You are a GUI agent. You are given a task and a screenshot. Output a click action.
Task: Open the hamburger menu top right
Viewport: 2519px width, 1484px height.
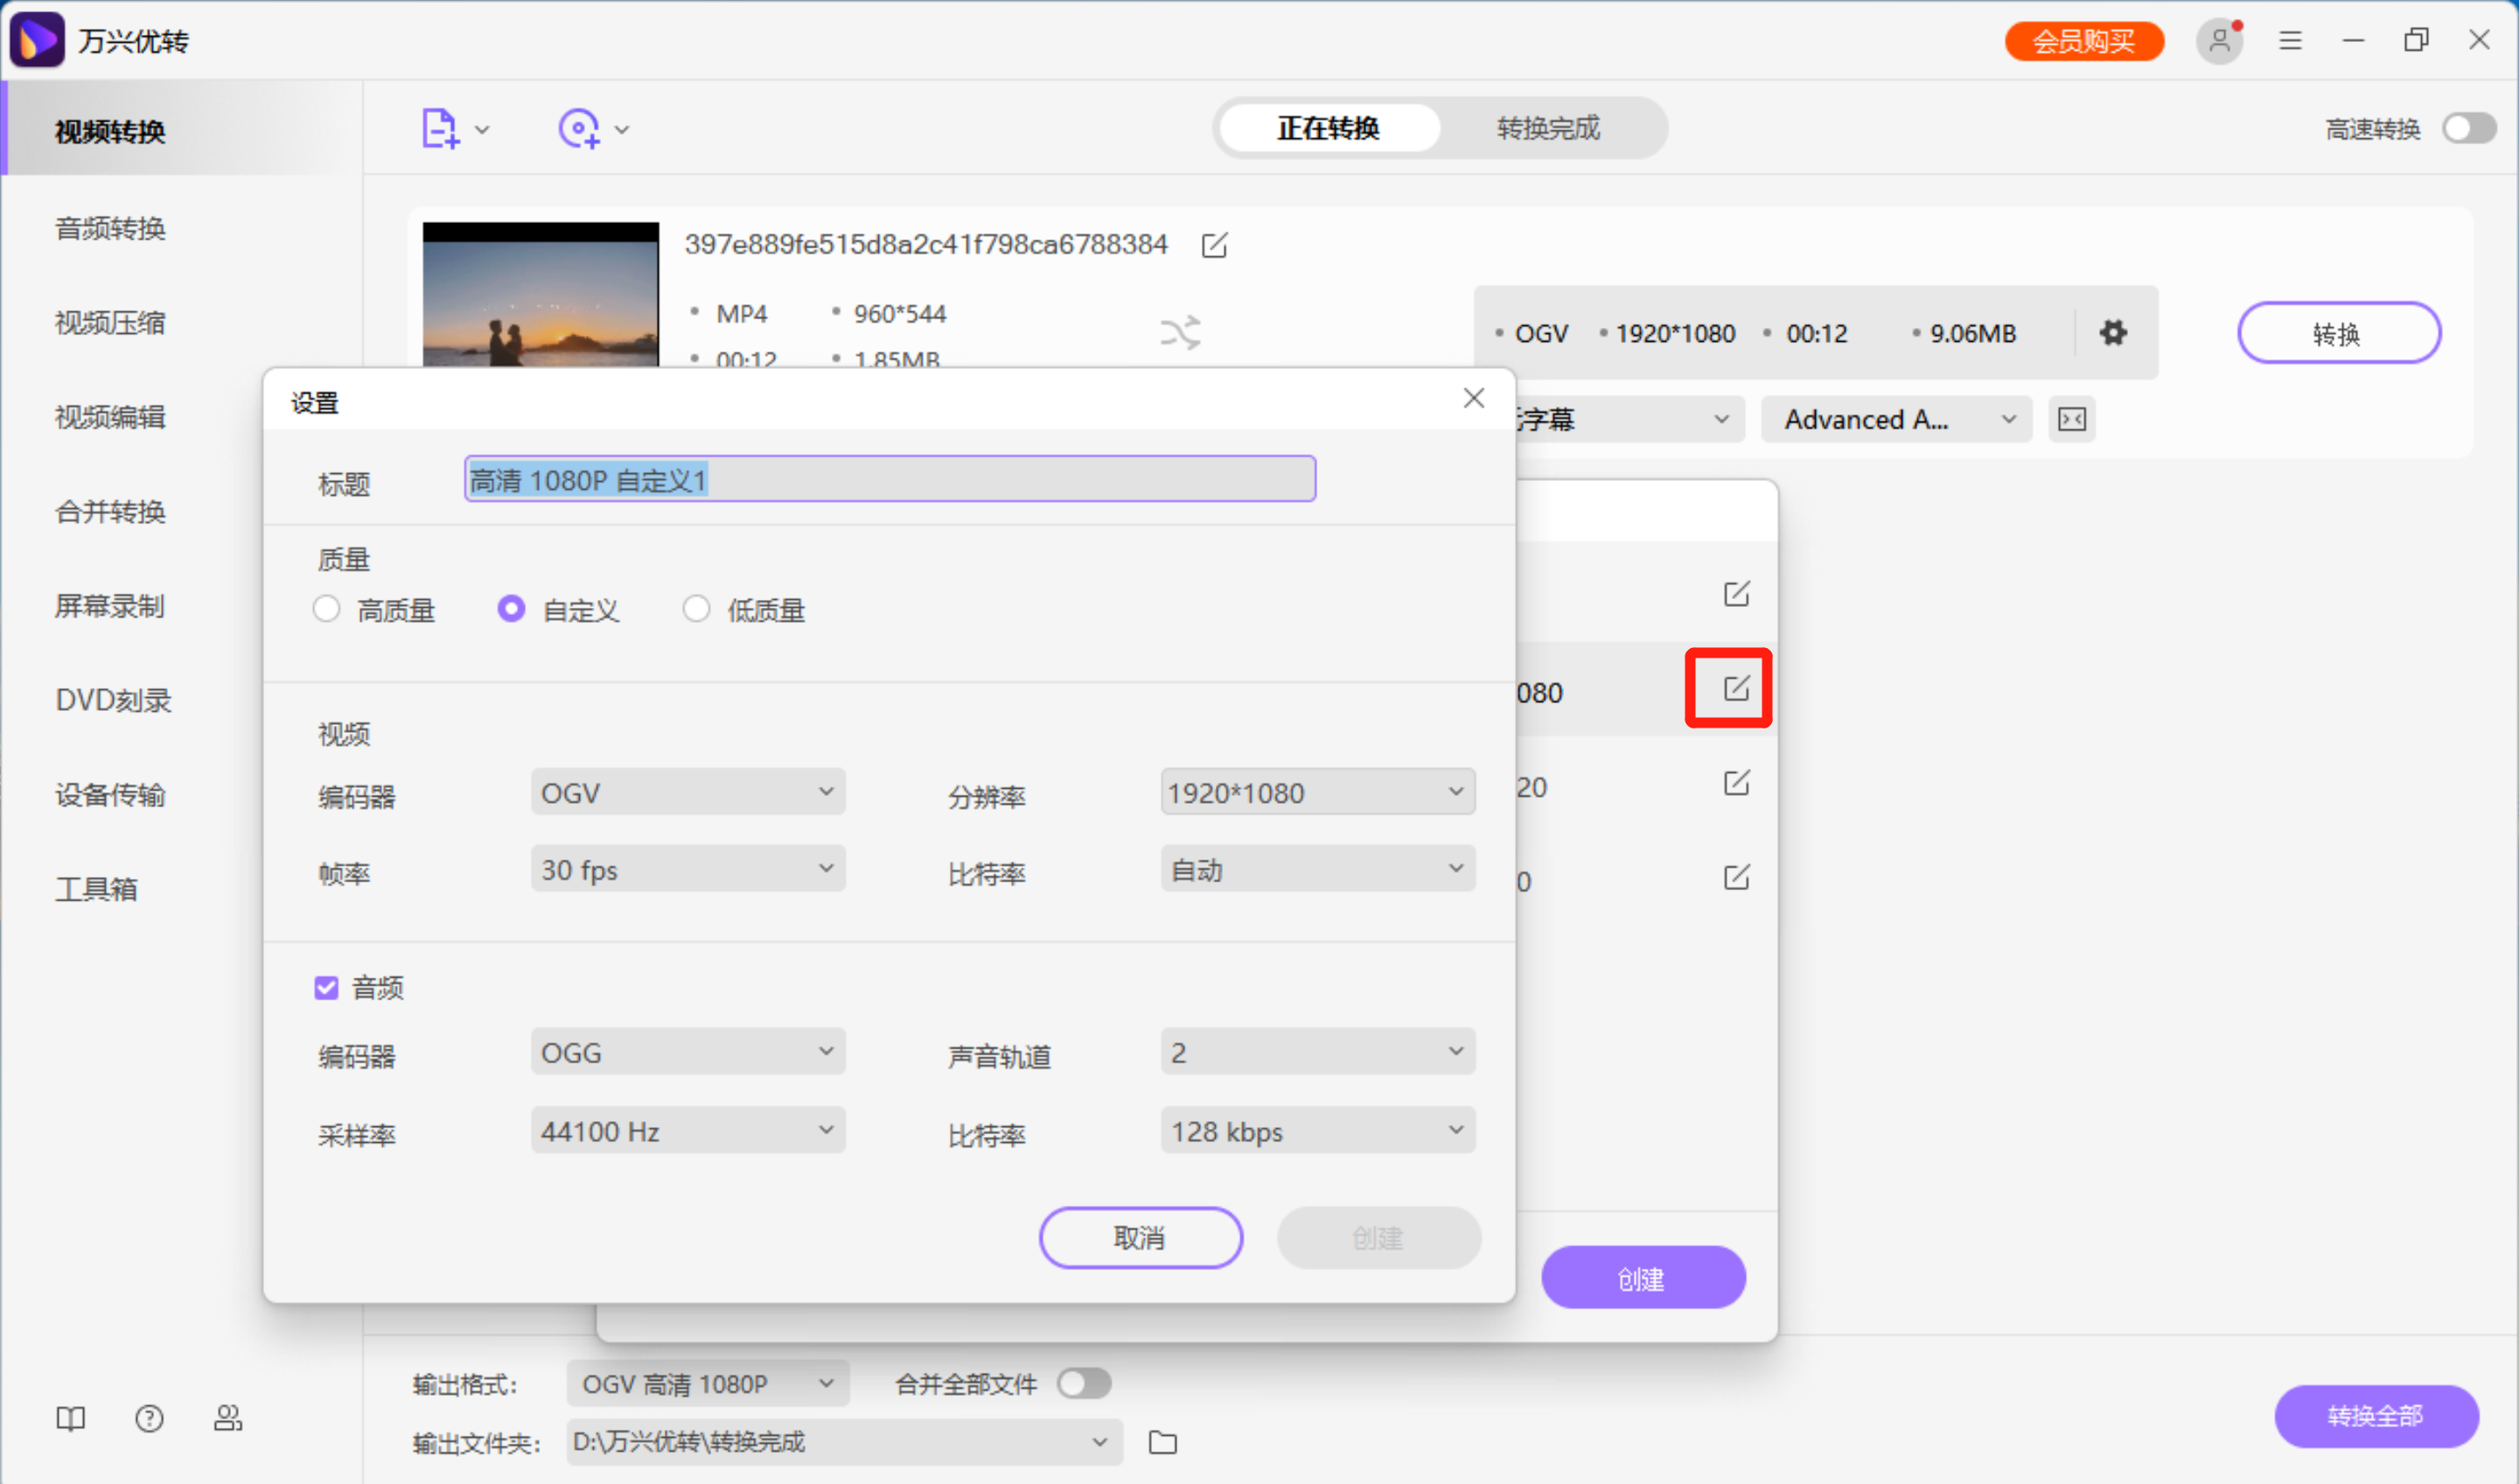[x=2289, y=40]
